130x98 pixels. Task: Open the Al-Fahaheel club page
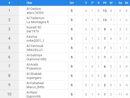click(35, 83)
